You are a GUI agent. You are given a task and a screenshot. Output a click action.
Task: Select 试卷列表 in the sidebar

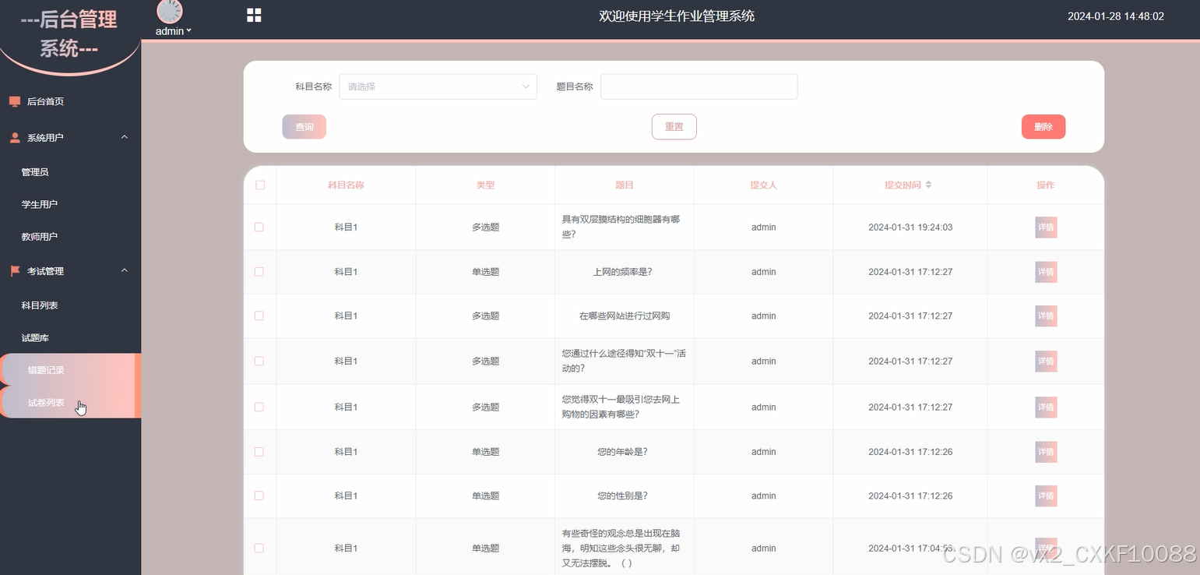click(x=70, y=403)
